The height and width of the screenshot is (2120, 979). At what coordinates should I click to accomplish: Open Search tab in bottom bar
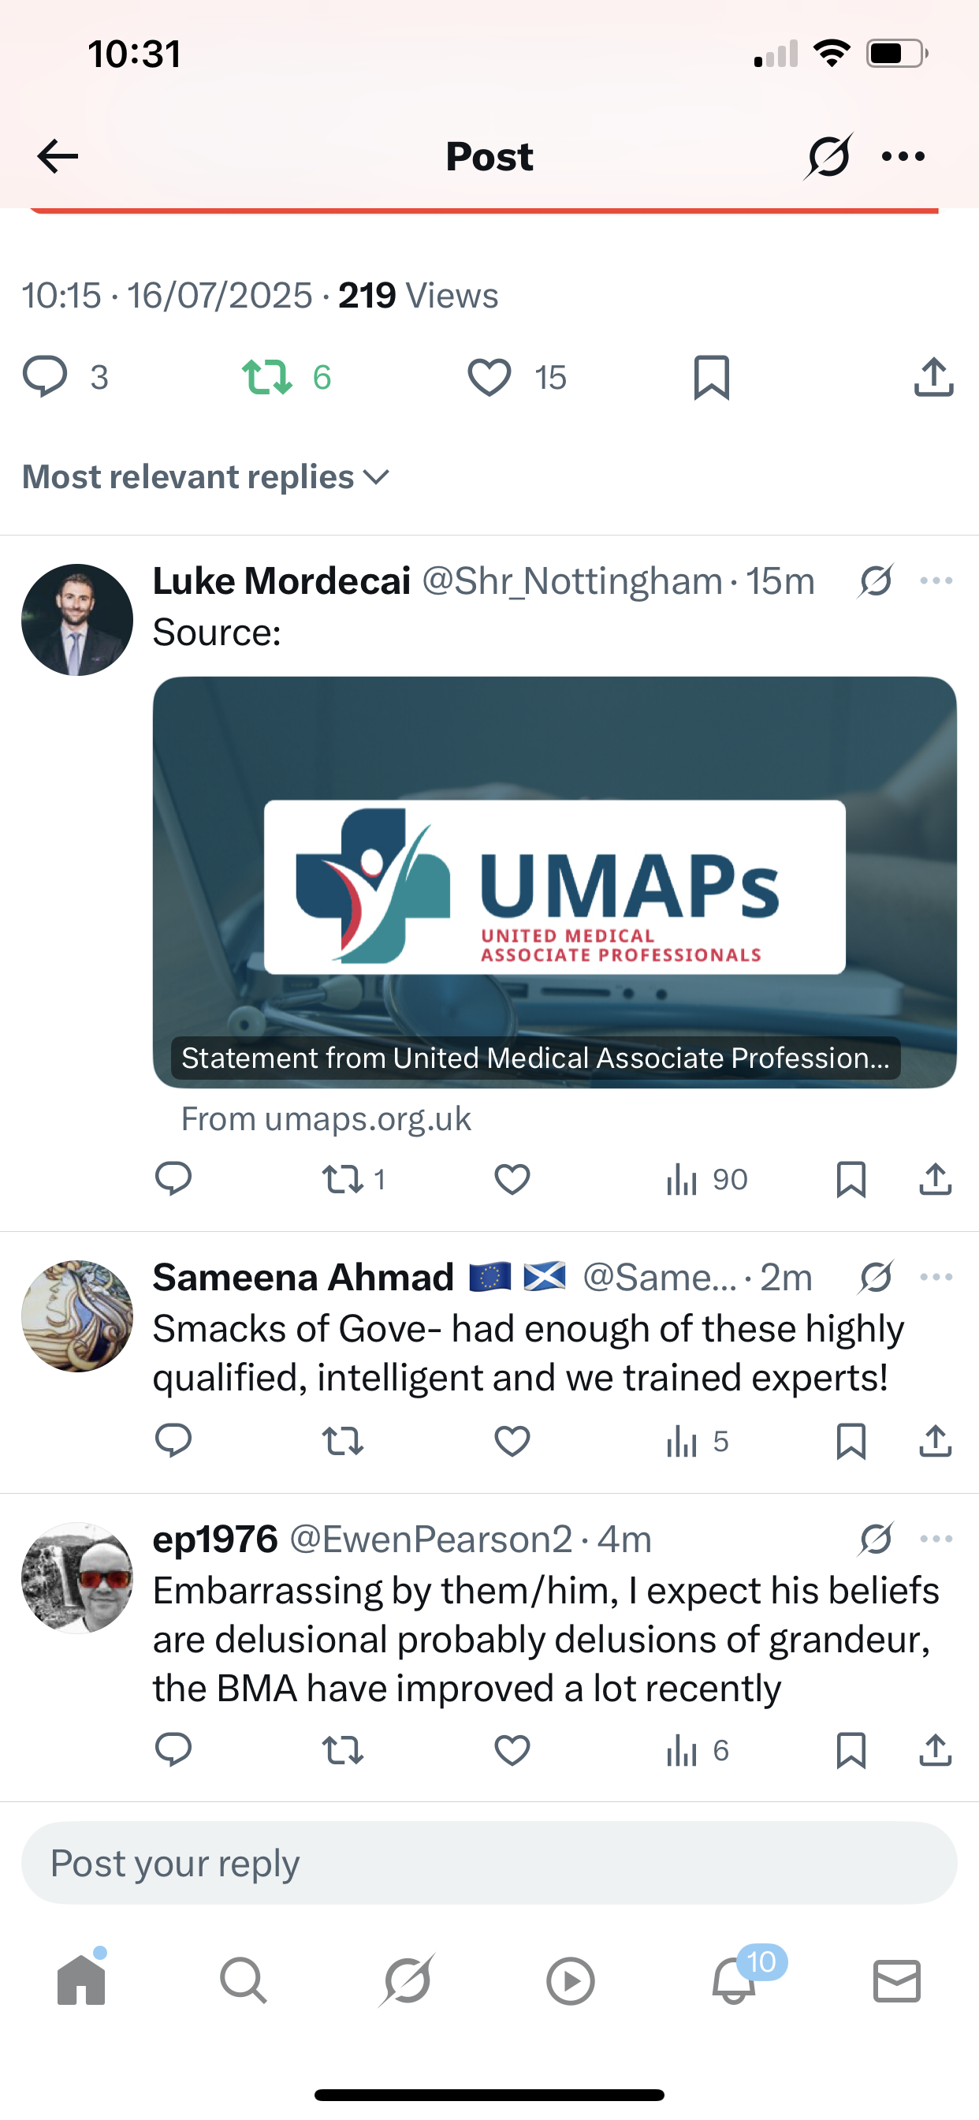[x=244, y=1980]
